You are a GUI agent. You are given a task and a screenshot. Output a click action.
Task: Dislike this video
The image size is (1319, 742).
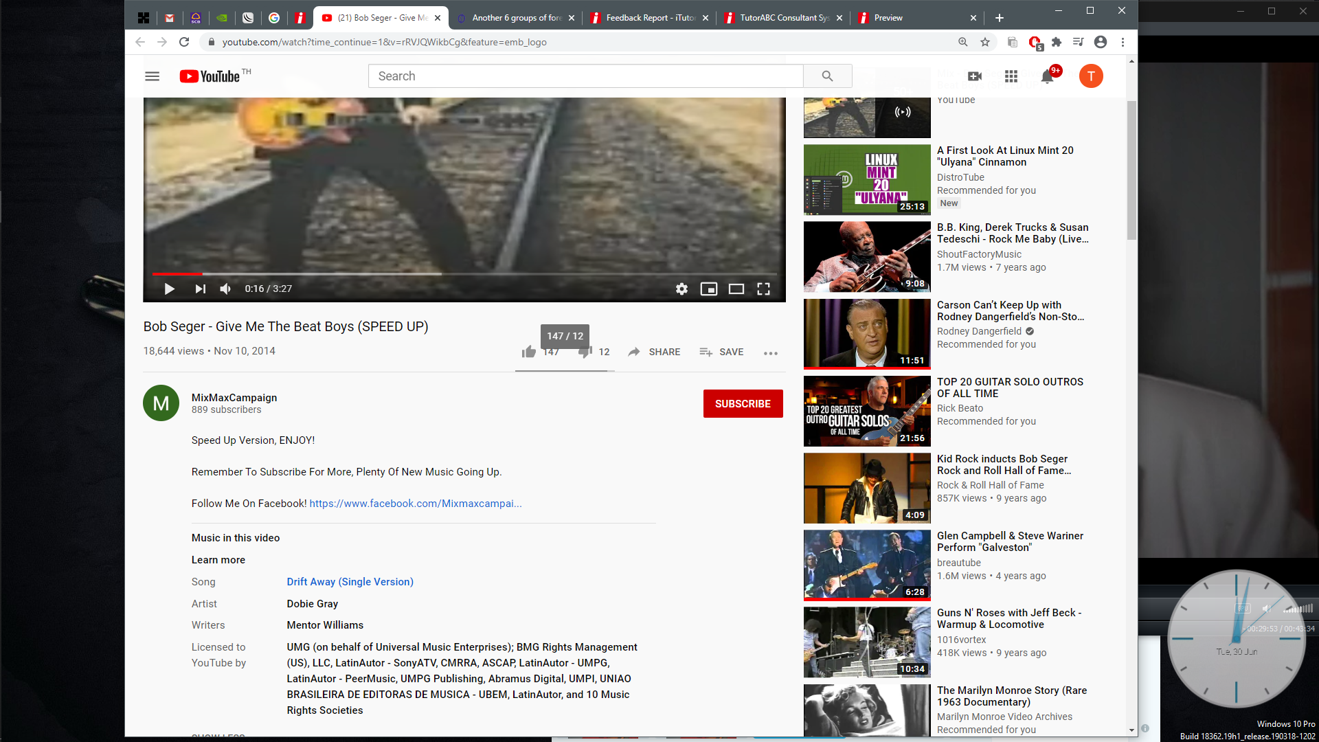coord(585,352)
